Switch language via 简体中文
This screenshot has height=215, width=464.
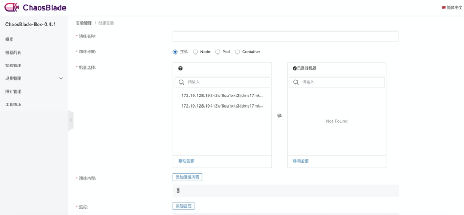[x=454, y=7]
